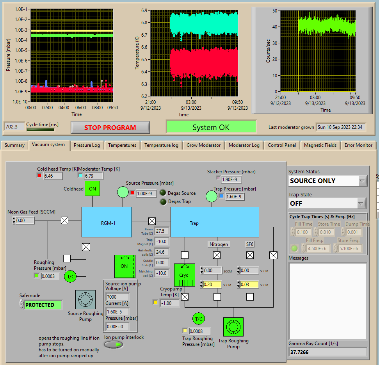Image resolution: width=379 pixels, height=365 pixels.
Task: Switch to the Pressure Log tab
Action: 87,145
